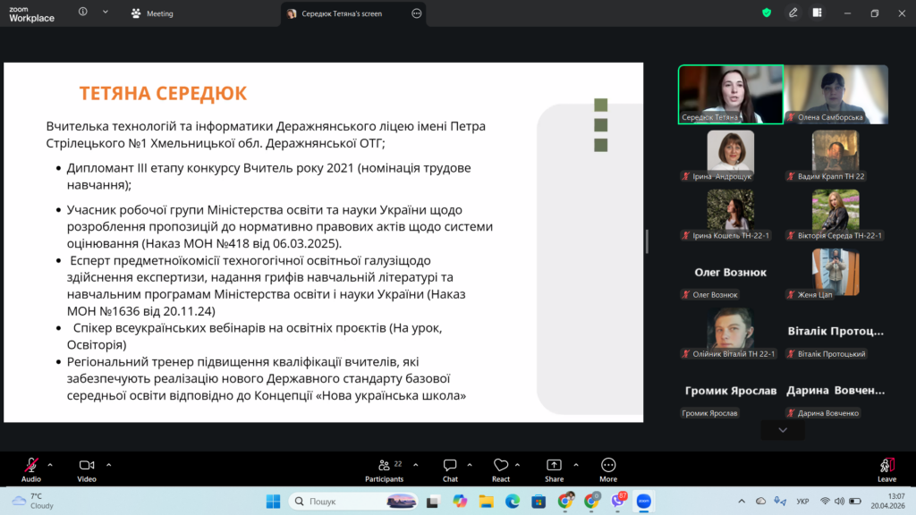Screen dimensions: 916x515
Task: Click the green encryption shield icon
Action: click(x=767, y=13)
